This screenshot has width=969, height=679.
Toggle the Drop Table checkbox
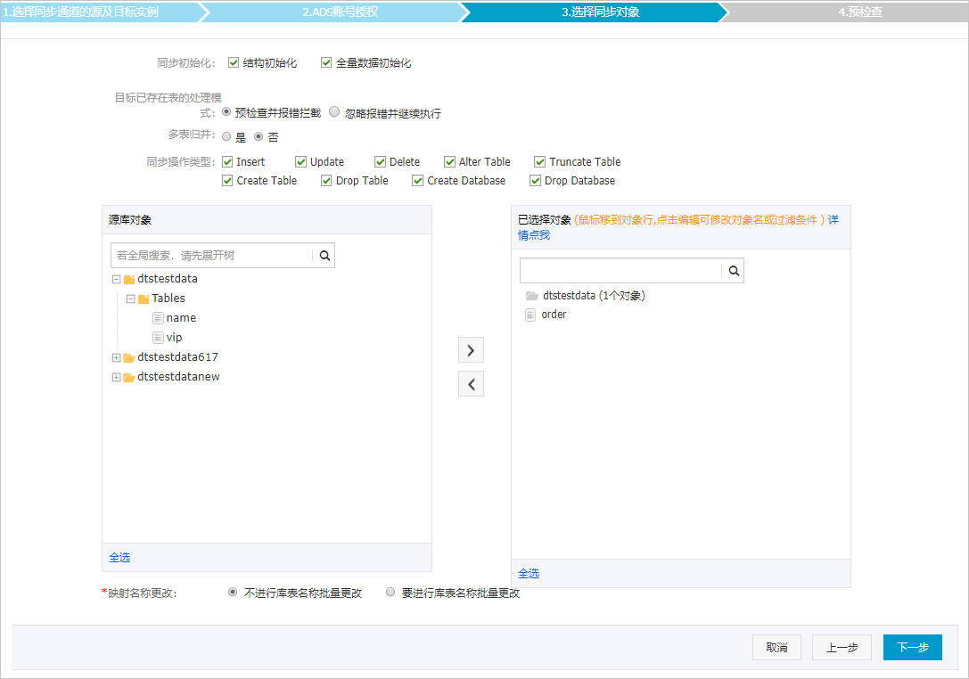[x=326, y=180]
